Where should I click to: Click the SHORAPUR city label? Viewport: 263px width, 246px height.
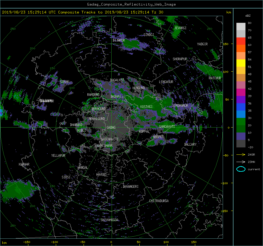coord(180,59)
